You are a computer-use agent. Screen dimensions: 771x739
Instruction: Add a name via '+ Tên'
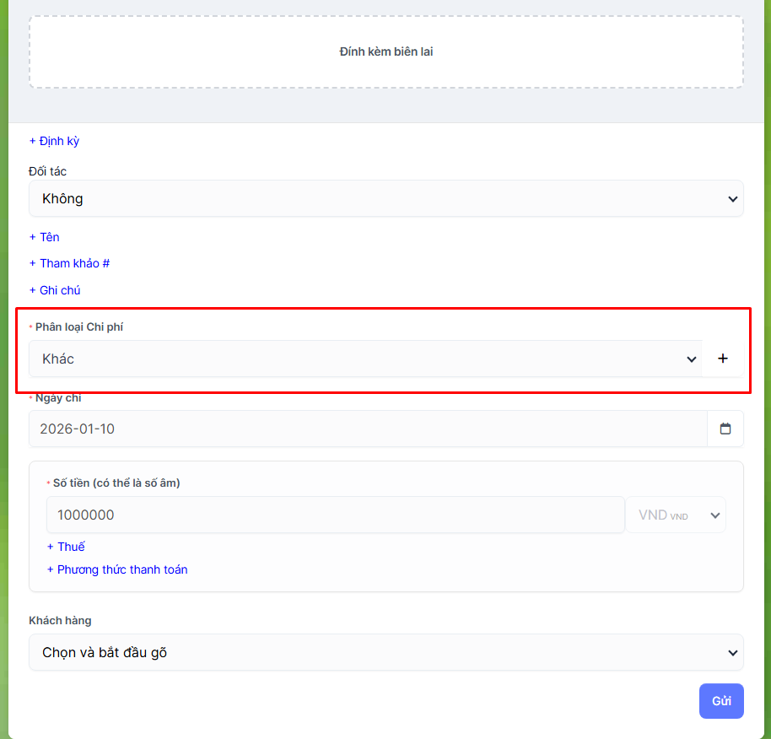[45, 237]
